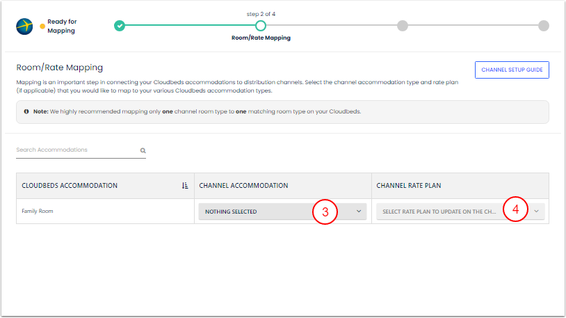Image resolution: width=566 pixels, height=318 pixels.
Task: Select the current step two circle
Action: [261, 26]
